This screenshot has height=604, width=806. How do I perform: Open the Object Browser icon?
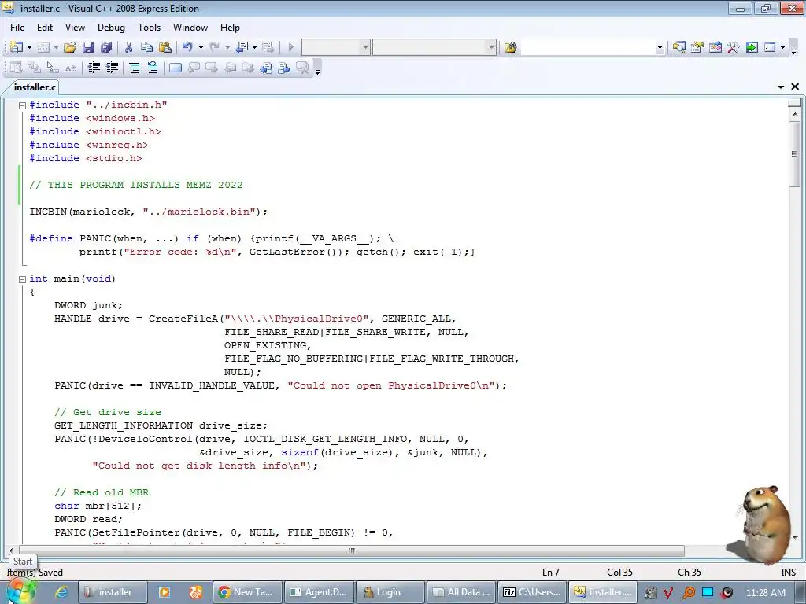(715, 48)
